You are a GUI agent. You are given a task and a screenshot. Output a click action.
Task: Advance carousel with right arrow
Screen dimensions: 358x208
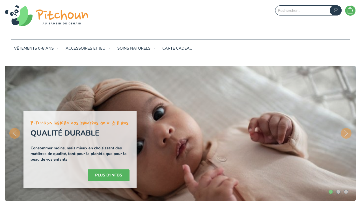click(346, 133)
